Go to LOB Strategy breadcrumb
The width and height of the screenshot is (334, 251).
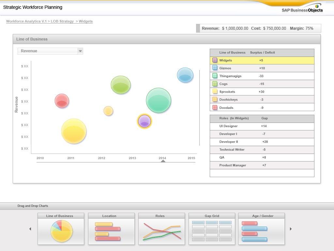coord(62,21)
